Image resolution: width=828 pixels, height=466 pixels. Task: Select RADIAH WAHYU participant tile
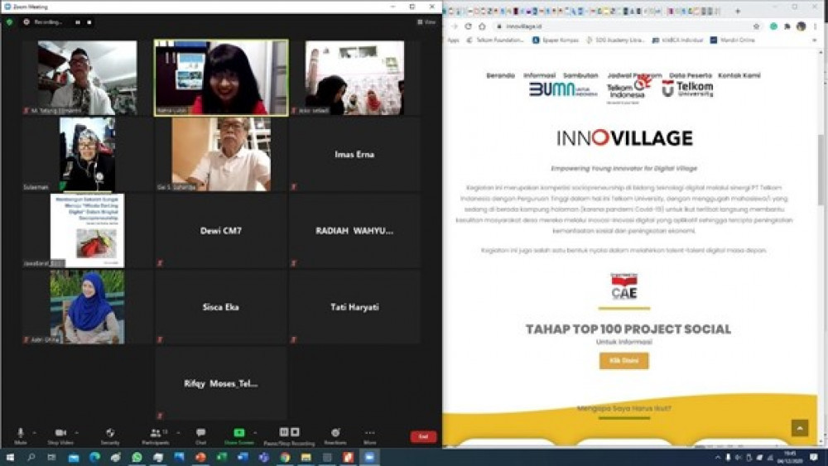pyautogui.click(x=354, y=231)
